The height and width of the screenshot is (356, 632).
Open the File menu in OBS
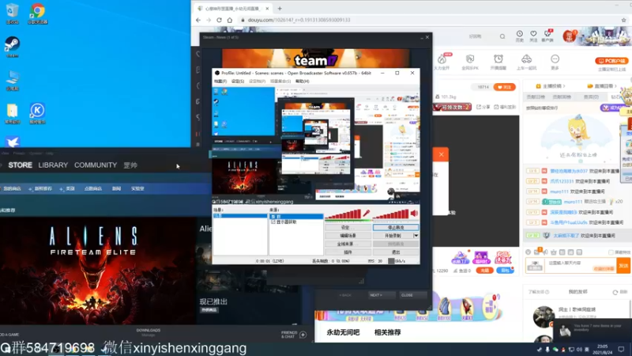[x=220, y=81]
